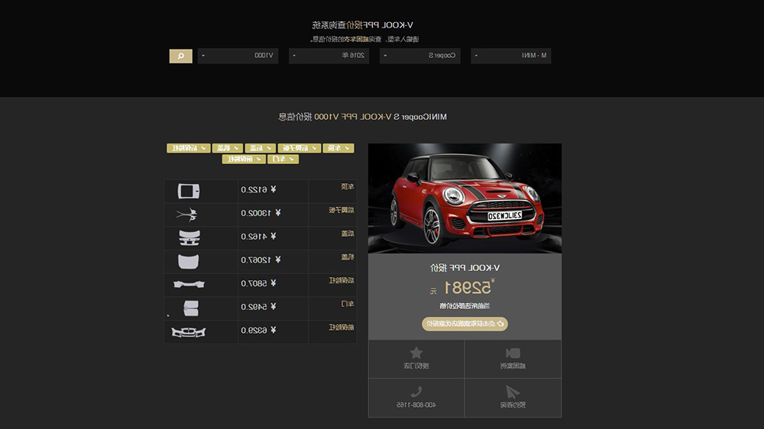Toggle the 后翼子板 part tag
Viewport: 764px width, 429px height.
click(x=299, y=148)
